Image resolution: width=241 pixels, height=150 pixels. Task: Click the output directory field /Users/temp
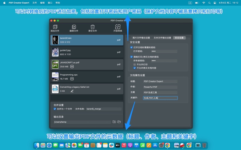point(82,122)
